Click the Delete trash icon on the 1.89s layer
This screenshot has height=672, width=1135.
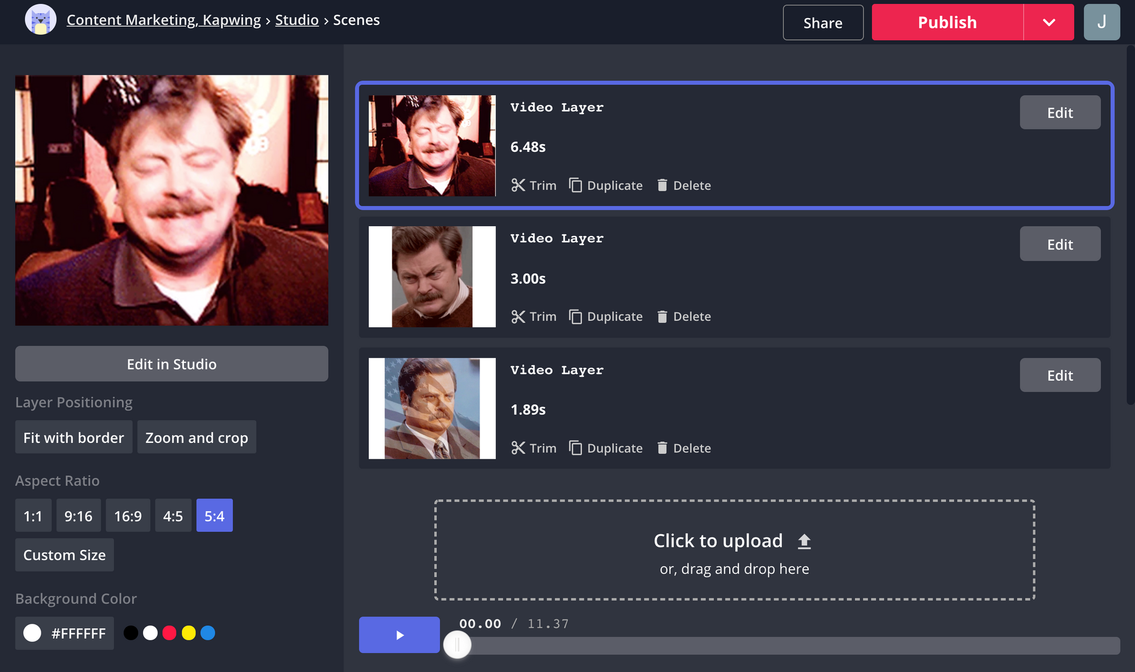(662, 448)
